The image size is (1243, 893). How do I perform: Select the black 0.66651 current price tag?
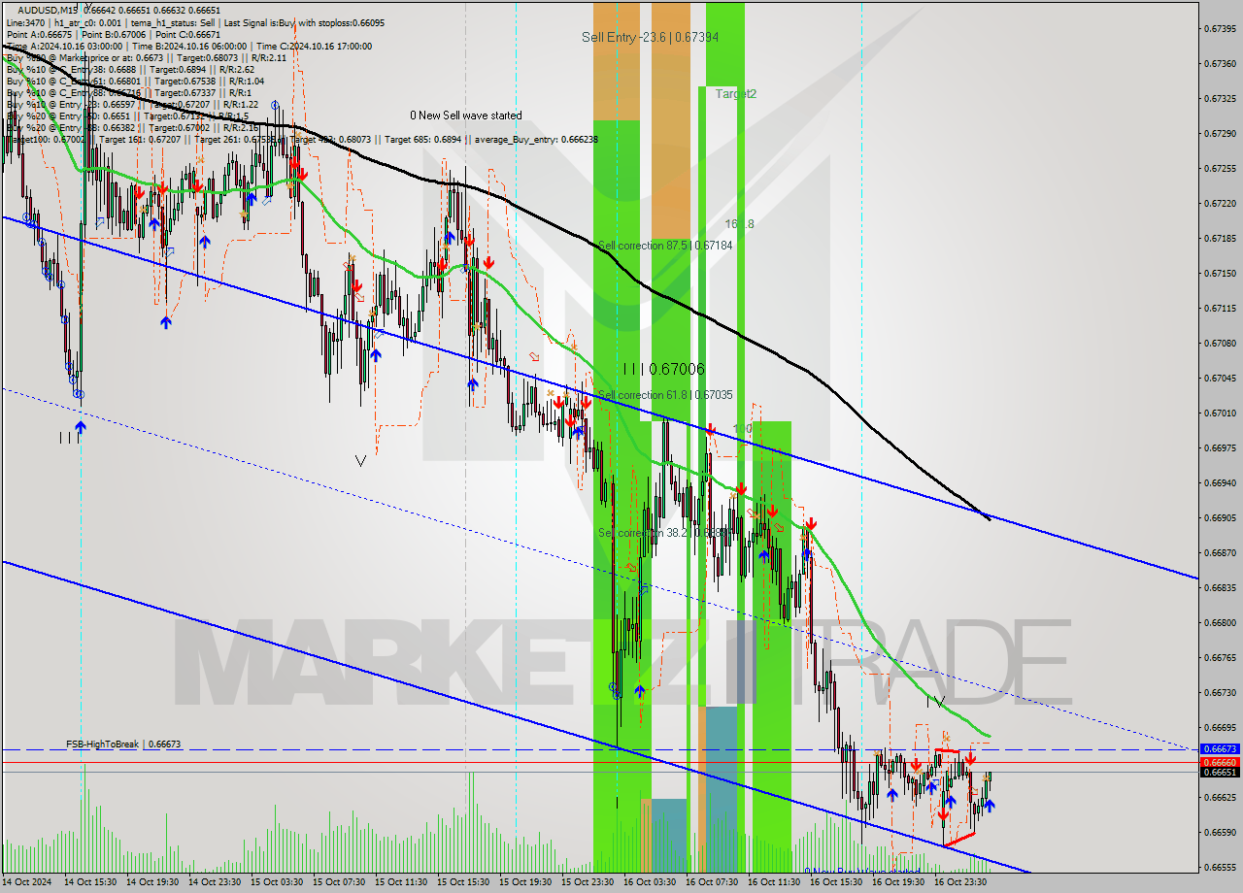coord(1221,773)
